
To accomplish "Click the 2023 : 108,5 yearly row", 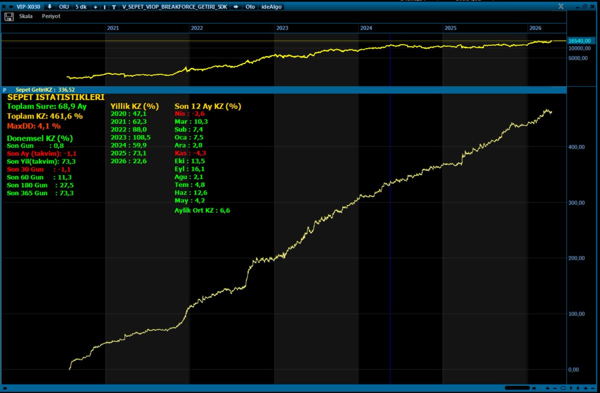I will pyautogui.click(x=130, y=138).
